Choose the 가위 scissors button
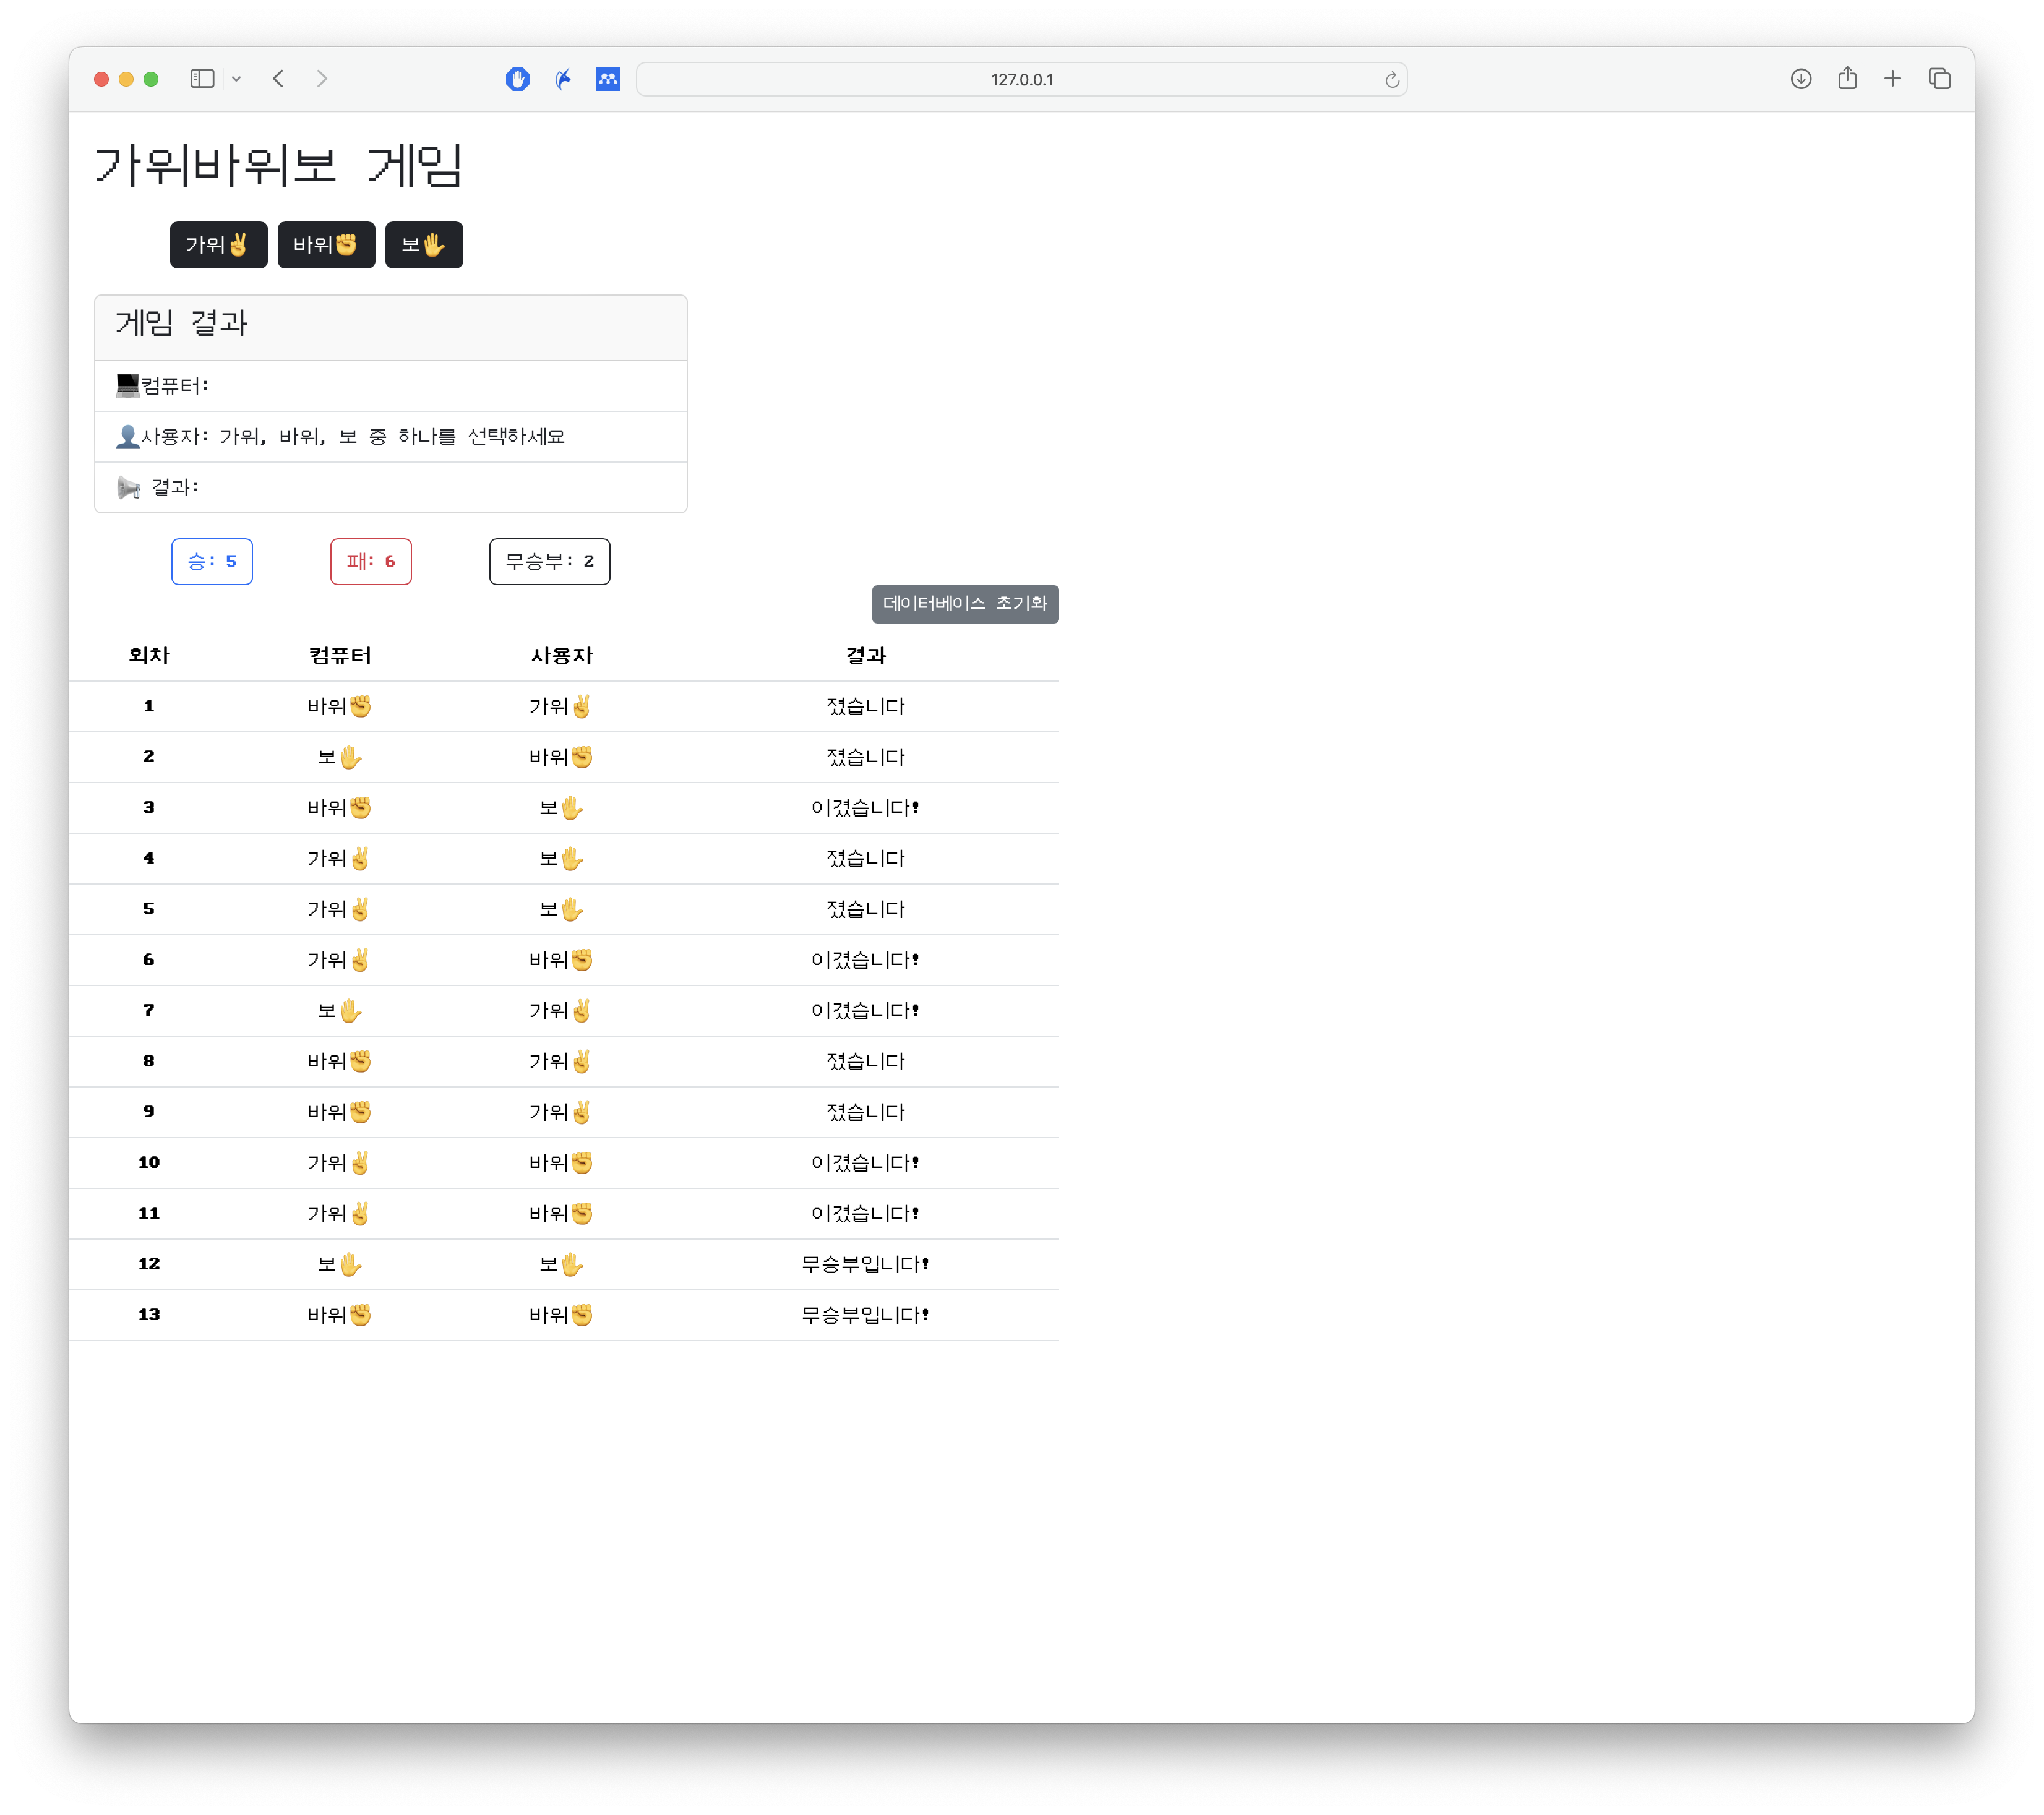 (218, 245)
